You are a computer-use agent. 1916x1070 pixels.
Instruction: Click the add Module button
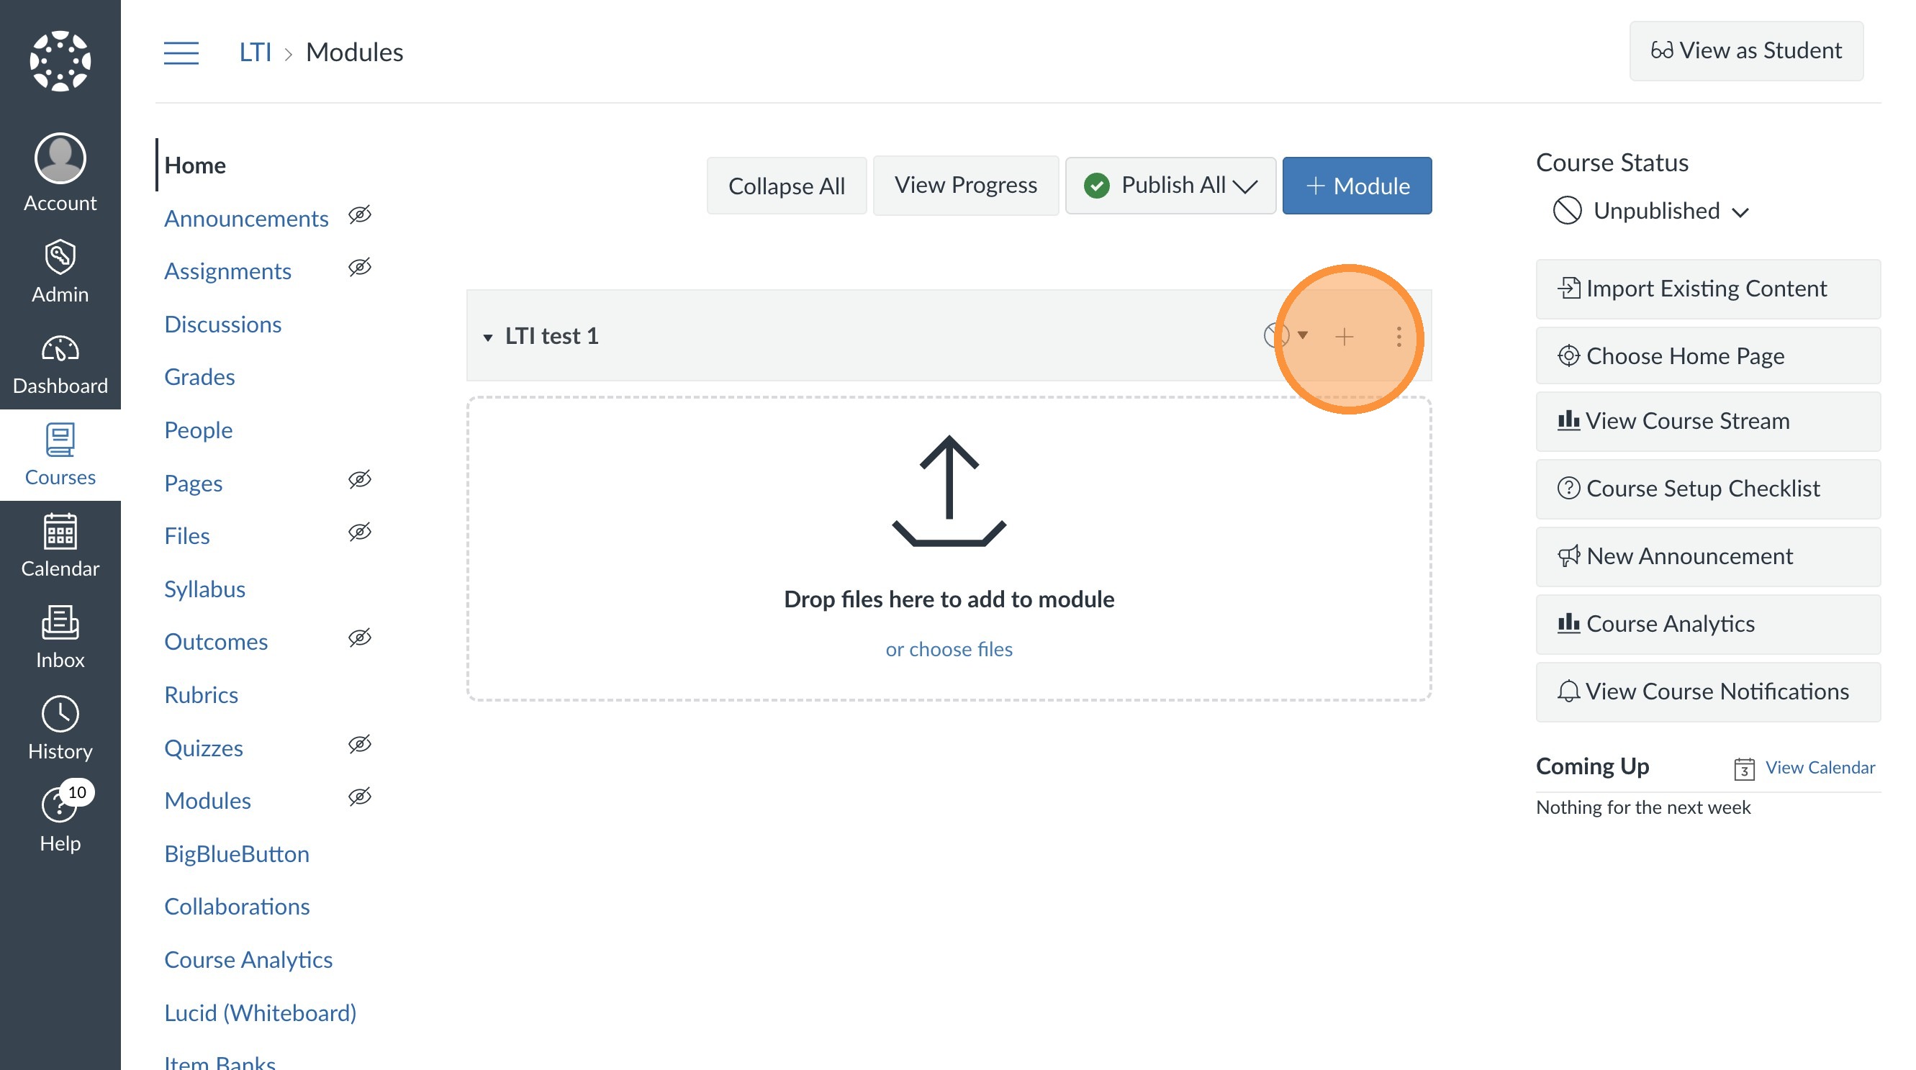[1357, 186]
